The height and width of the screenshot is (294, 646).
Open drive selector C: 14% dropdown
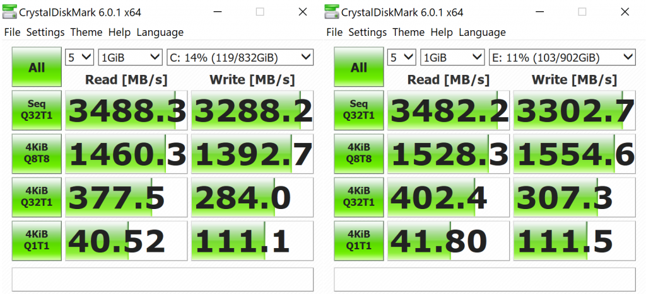coord(240,57)
